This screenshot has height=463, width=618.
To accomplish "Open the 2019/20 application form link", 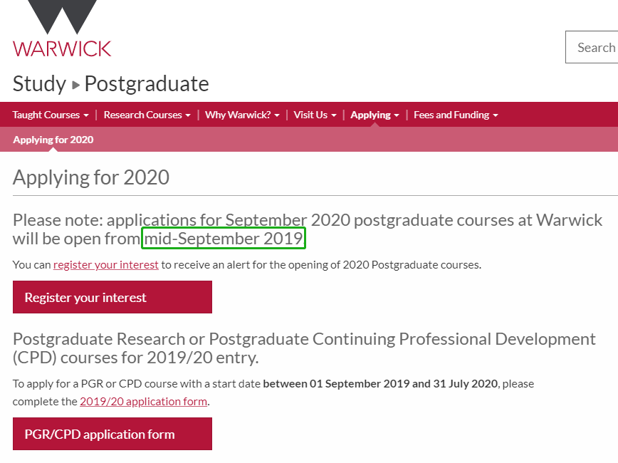I will pyautogui.click(x=144, y=402).
